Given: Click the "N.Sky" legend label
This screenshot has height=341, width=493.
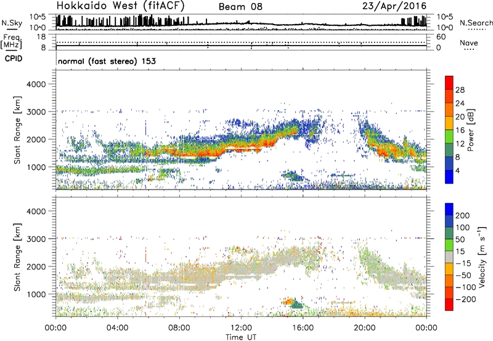Looking at the screenshot, I should click(x=12, y=23).
